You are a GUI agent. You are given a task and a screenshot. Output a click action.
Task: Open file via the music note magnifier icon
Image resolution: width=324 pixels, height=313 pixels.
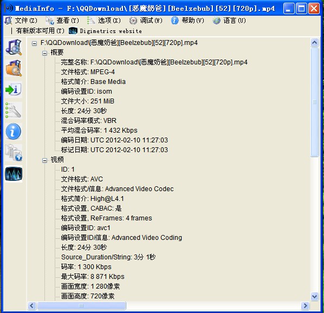coord(14,47)
